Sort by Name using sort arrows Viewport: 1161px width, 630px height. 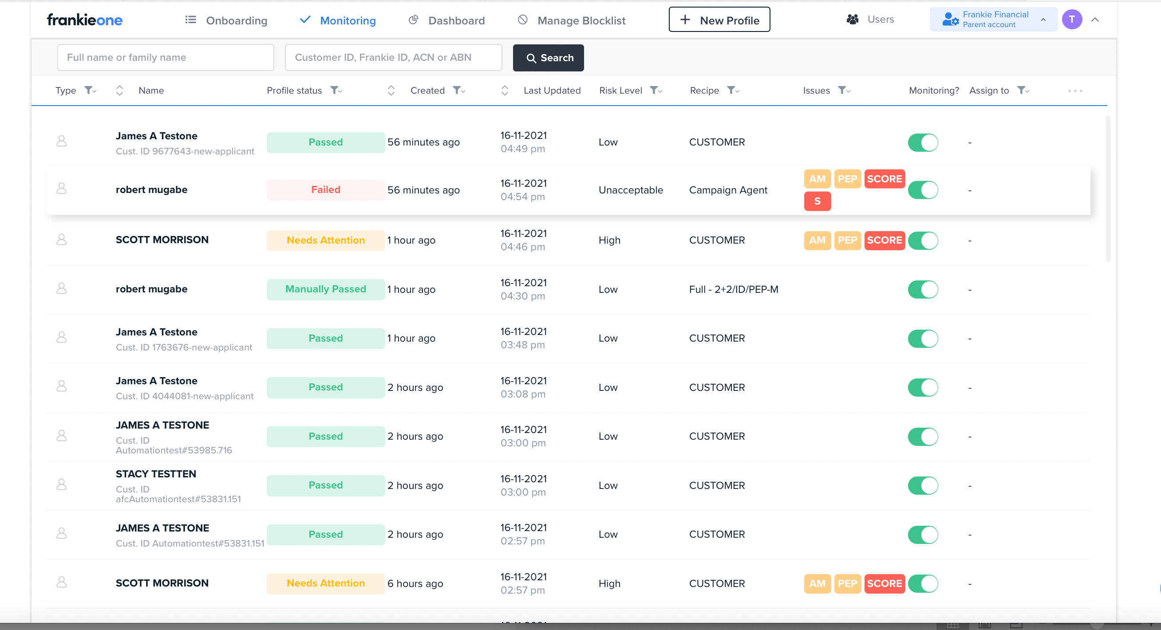[x=119, y=91]
